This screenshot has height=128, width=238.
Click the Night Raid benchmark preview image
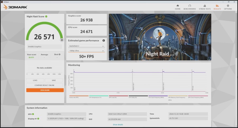pos(160,37)
